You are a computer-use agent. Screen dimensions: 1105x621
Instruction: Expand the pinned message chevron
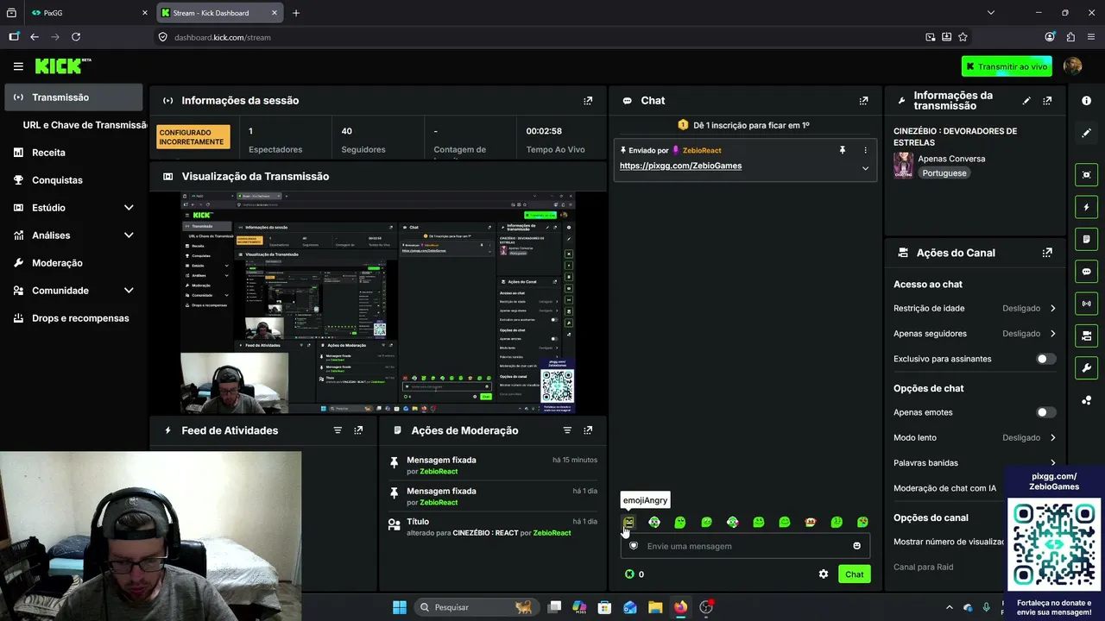[865, 168]
